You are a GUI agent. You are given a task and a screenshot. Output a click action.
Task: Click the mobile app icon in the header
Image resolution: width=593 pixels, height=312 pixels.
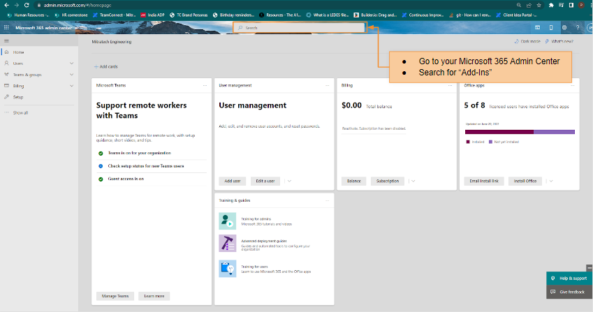coord(551,28)
